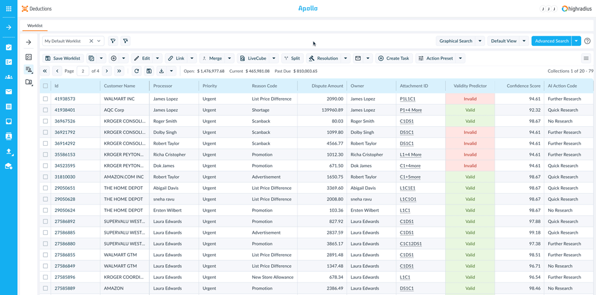This screenshot has width=596, height=295.
Task: Click the clear filter funnel icon
Action: (x=125, y=41)
